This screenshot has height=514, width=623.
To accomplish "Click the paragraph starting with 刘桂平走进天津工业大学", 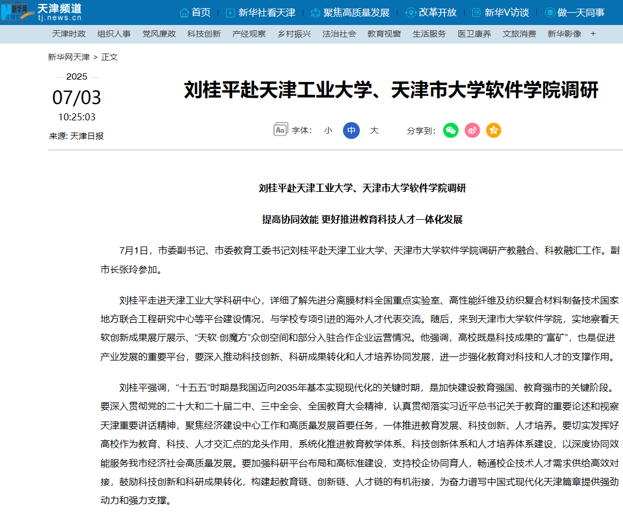I will (360, 329).
